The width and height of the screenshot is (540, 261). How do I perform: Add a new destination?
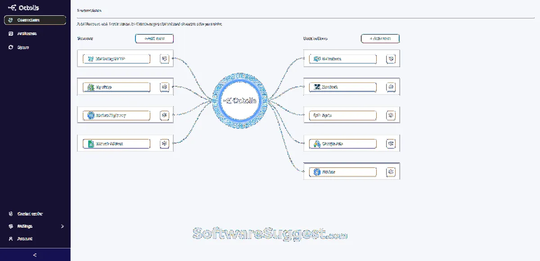pos(380,39)
